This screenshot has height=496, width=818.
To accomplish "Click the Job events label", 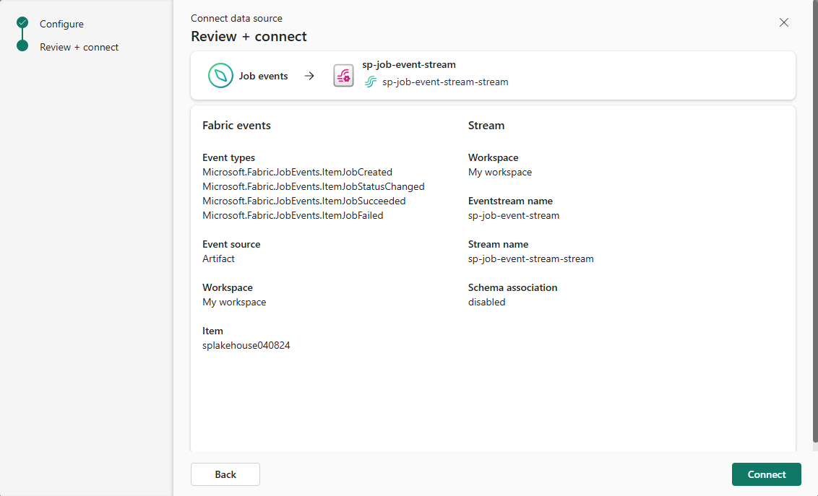I will (264, 76).
